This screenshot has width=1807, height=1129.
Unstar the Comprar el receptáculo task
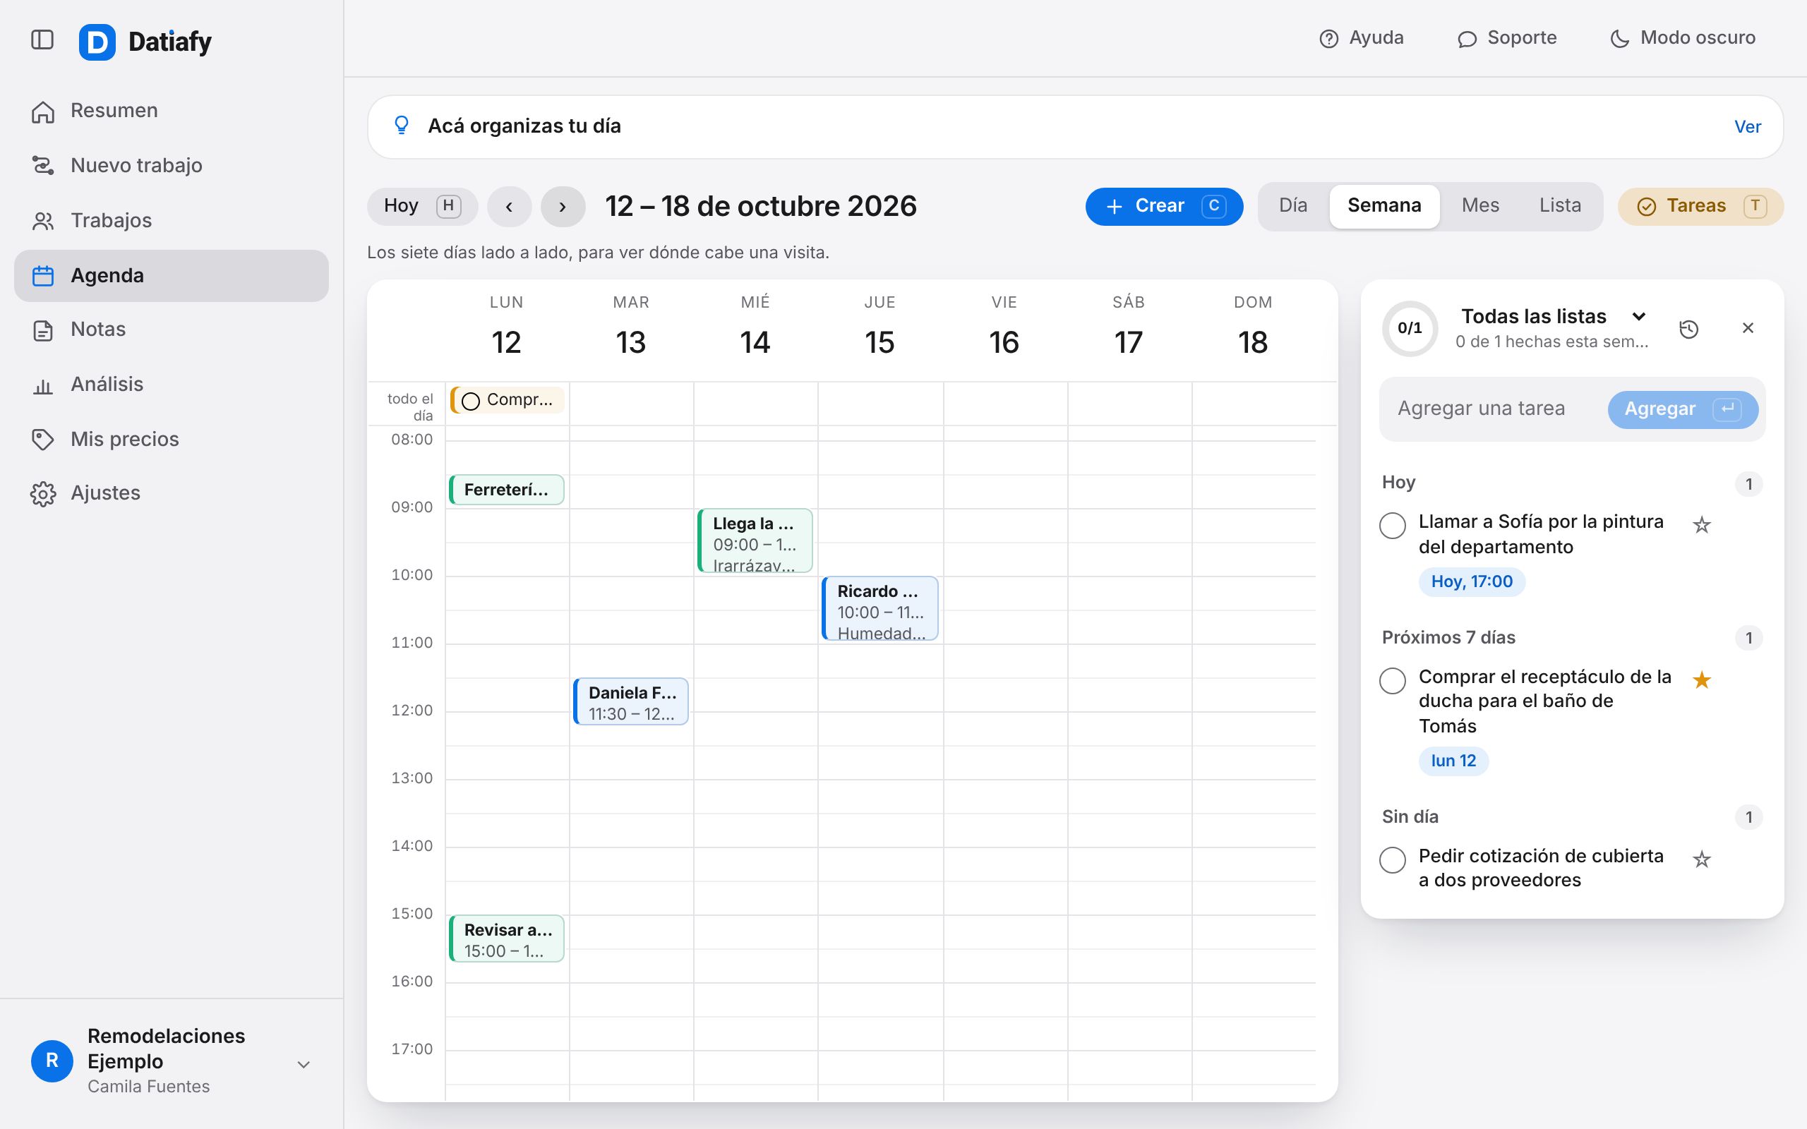point(1702,680)
